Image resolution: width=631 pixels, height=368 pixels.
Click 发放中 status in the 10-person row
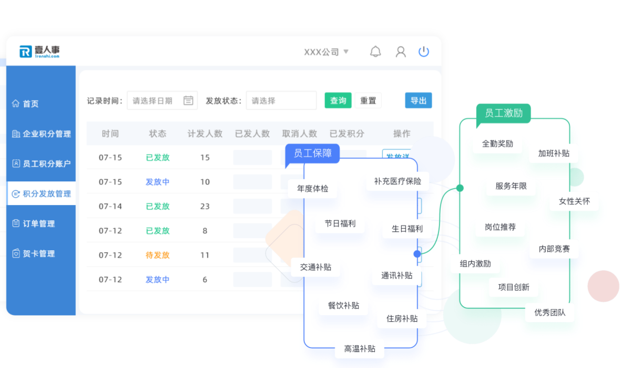(158, 182)
